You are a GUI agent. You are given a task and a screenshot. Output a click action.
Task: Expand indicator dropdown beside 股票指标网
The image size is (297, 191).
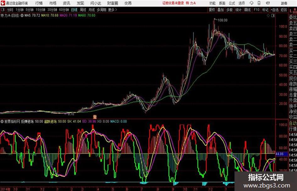pos(2,122)
